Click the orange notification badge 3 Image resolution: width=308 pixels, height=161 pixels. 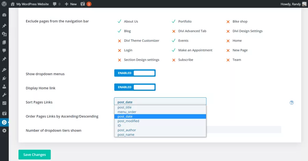89,4
